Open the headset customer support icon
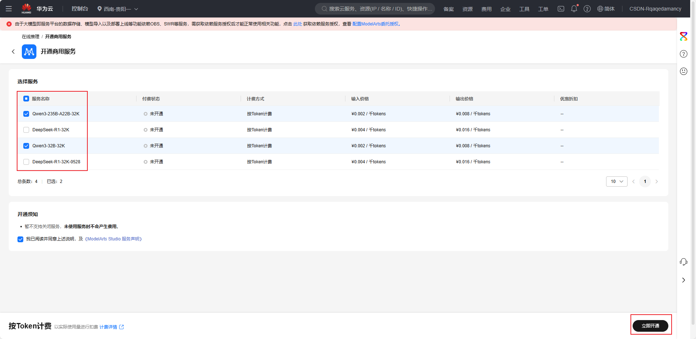696x339 pixels. [x=684, y=262]
